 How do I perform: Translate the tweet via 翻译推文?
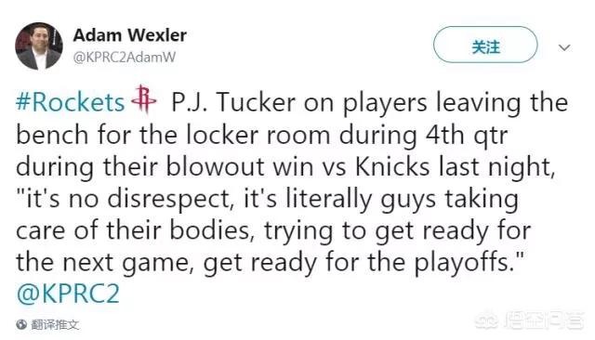pyautogui.click(x=55, y=324)
